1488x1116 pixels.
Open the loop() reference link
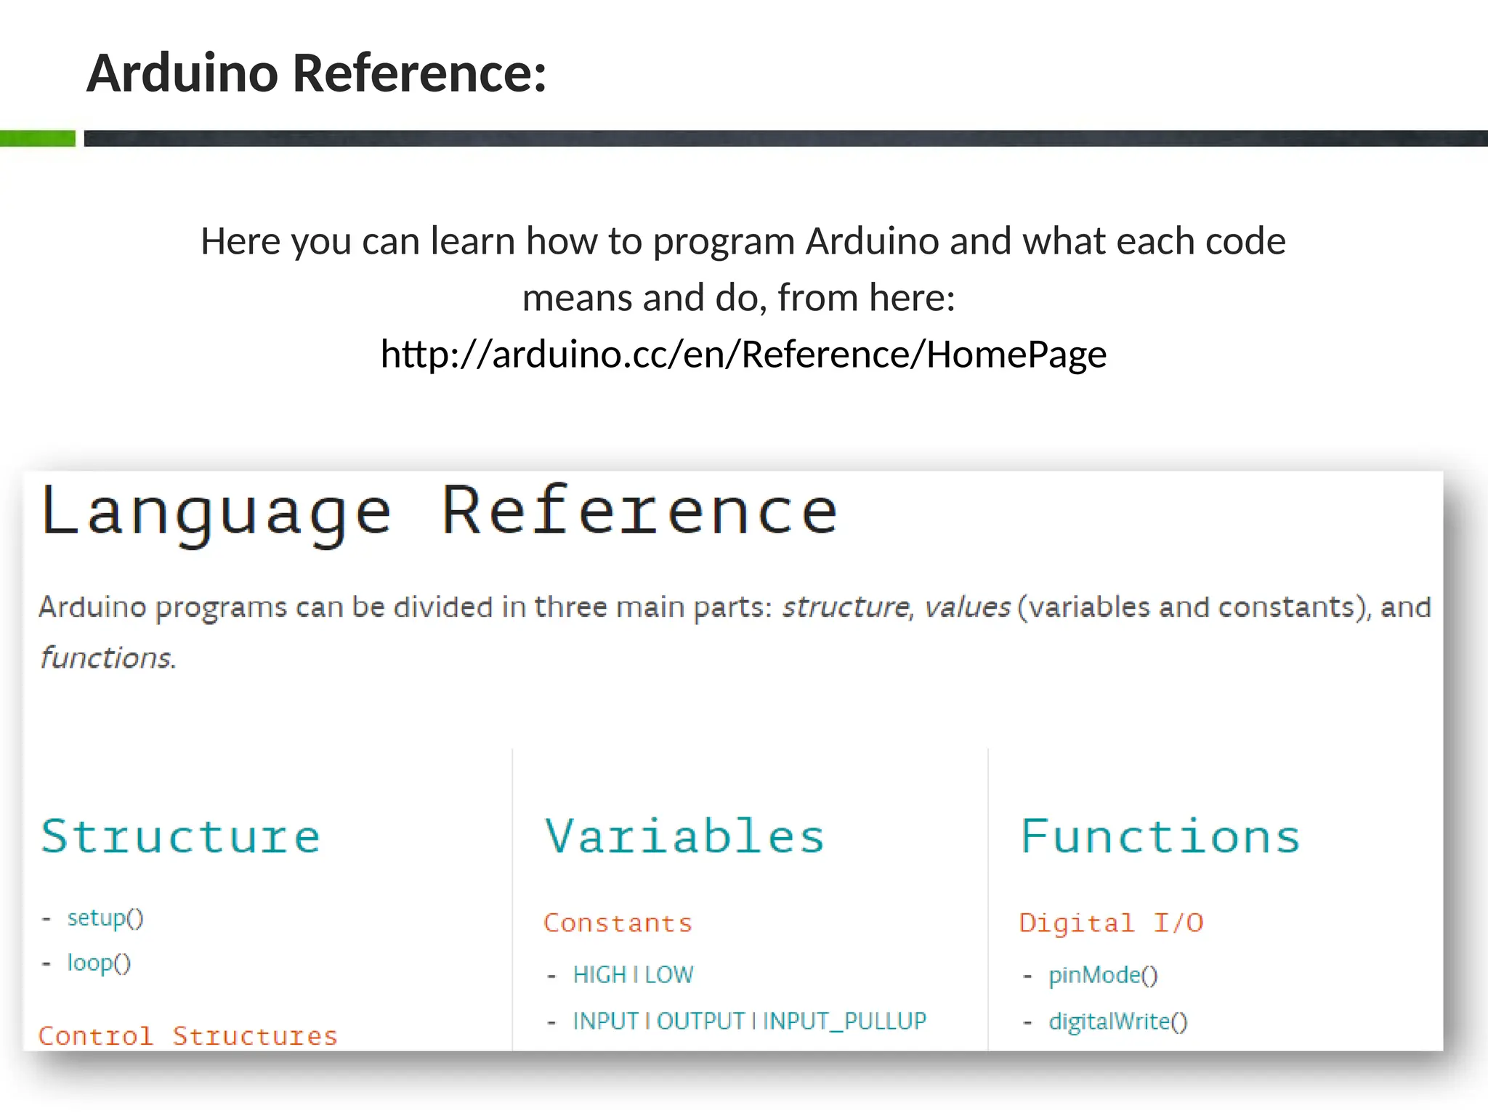99,963
